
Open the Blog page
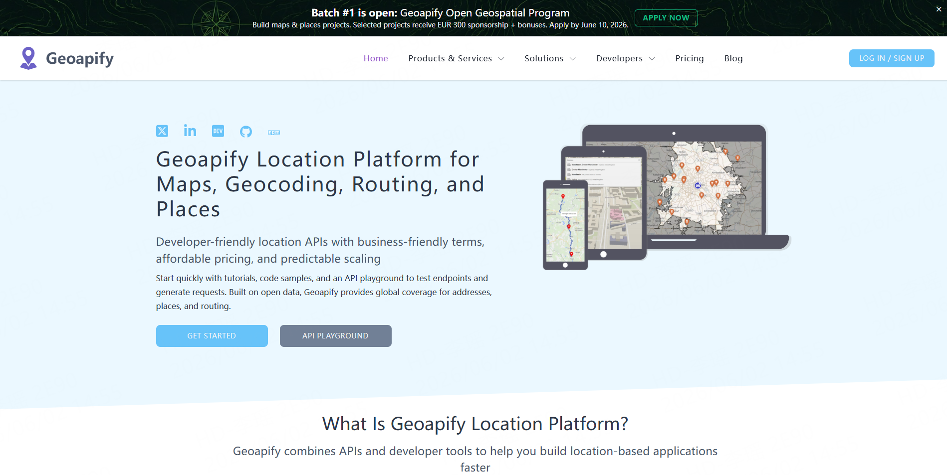click(733, 58)
